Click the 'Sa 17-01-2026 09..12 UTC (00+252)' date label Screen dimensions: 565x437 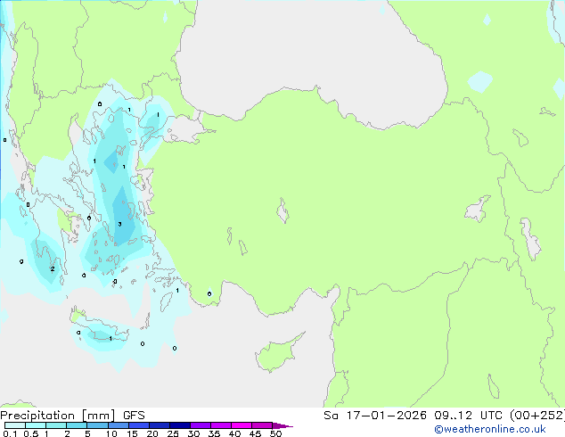(444, 416)
